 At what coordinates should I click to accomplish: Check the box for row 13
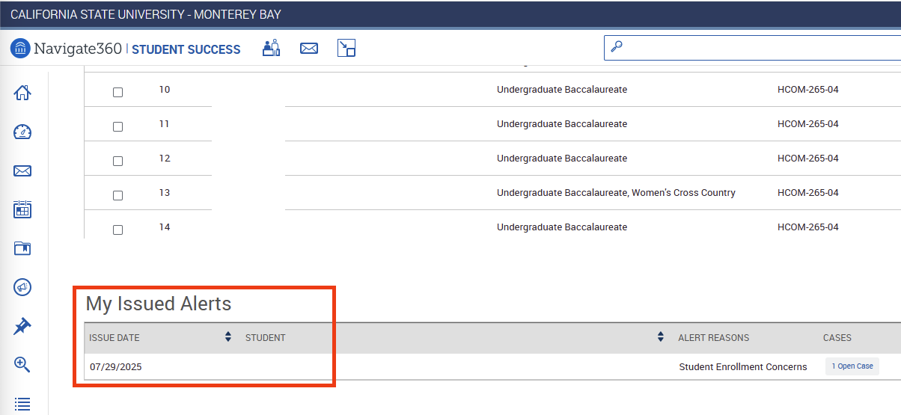pos(117,195)
